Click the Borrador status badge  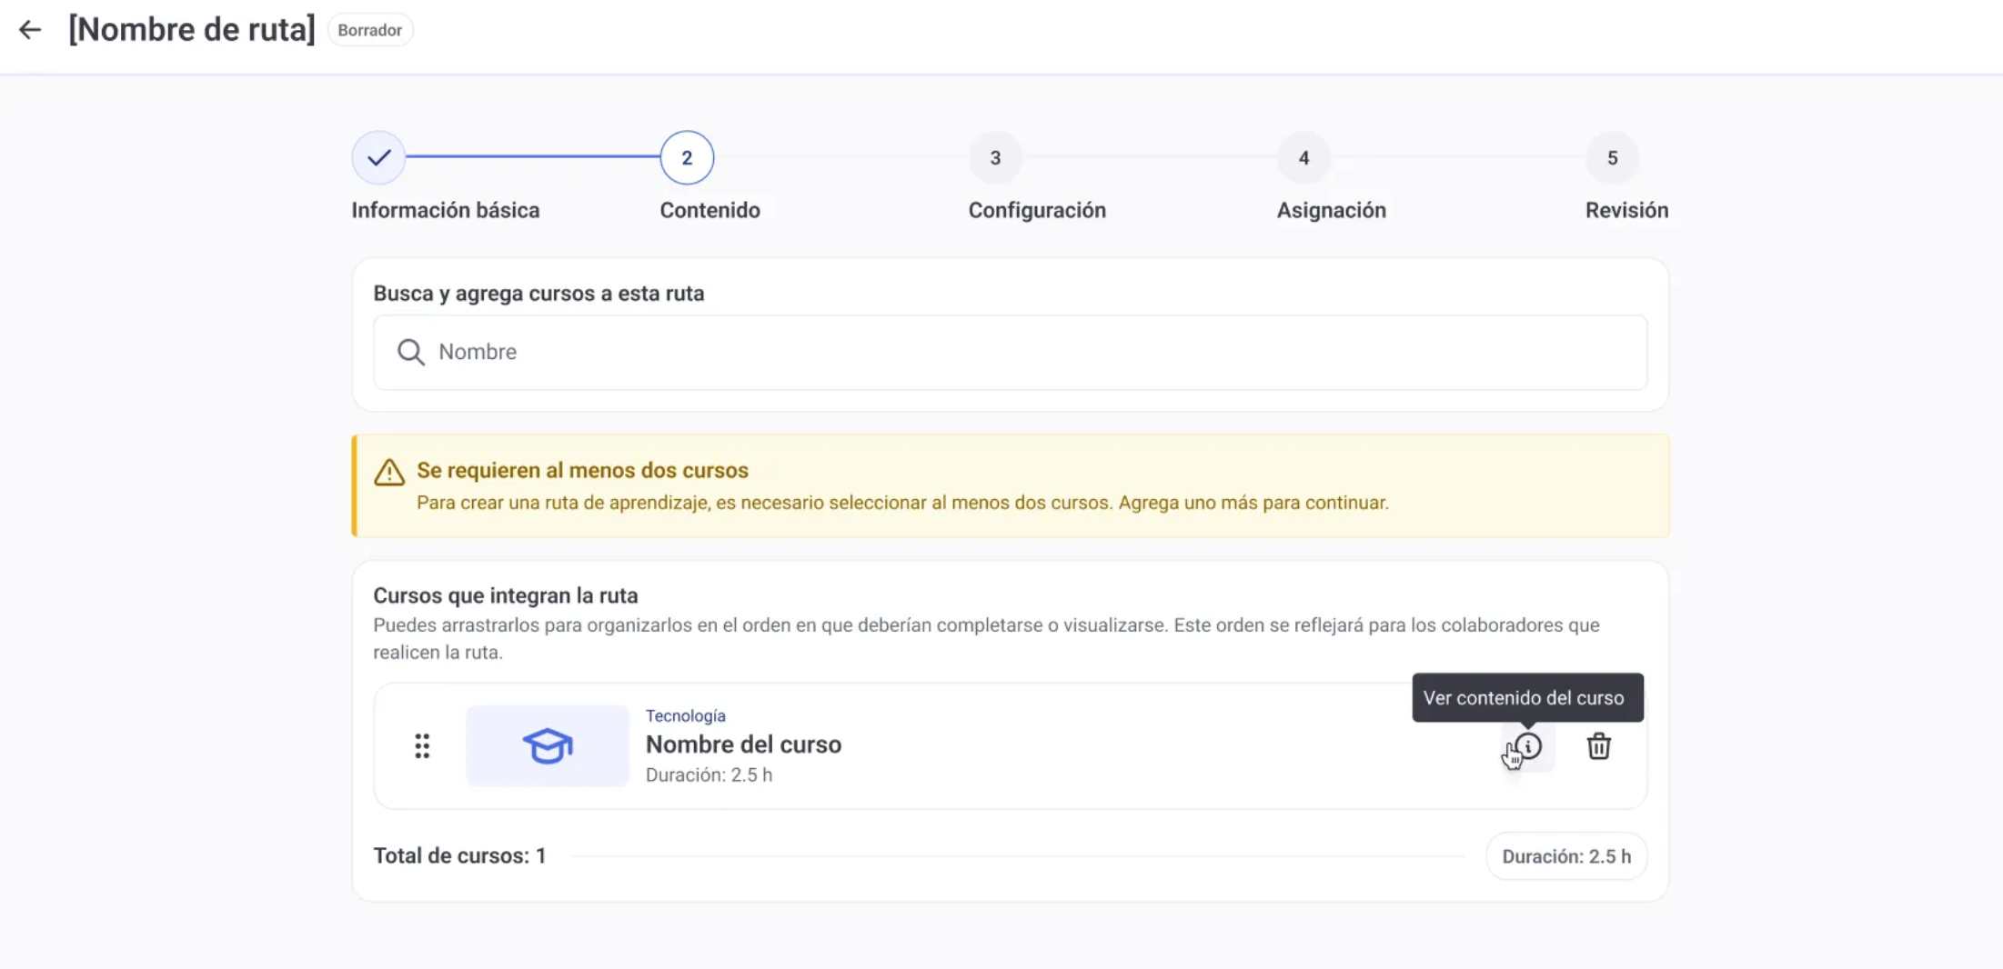pos(369,30)
